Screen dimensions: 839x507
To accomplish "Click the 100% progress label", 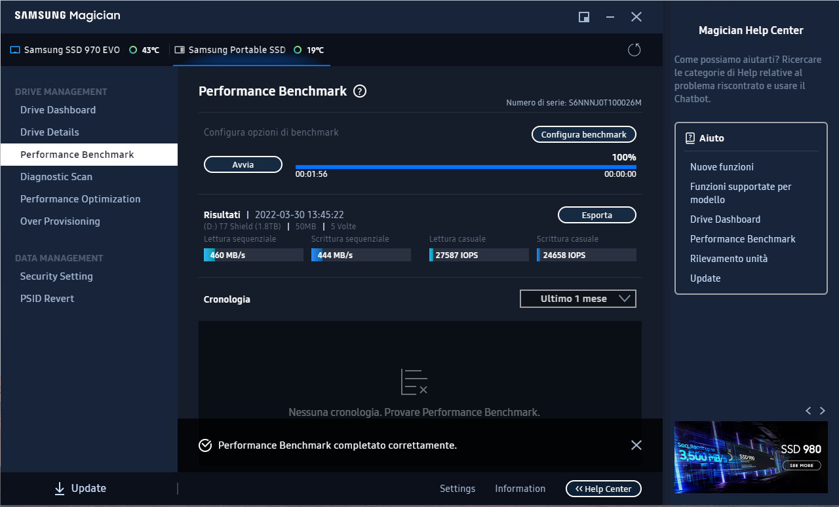I will click(624, 157).
